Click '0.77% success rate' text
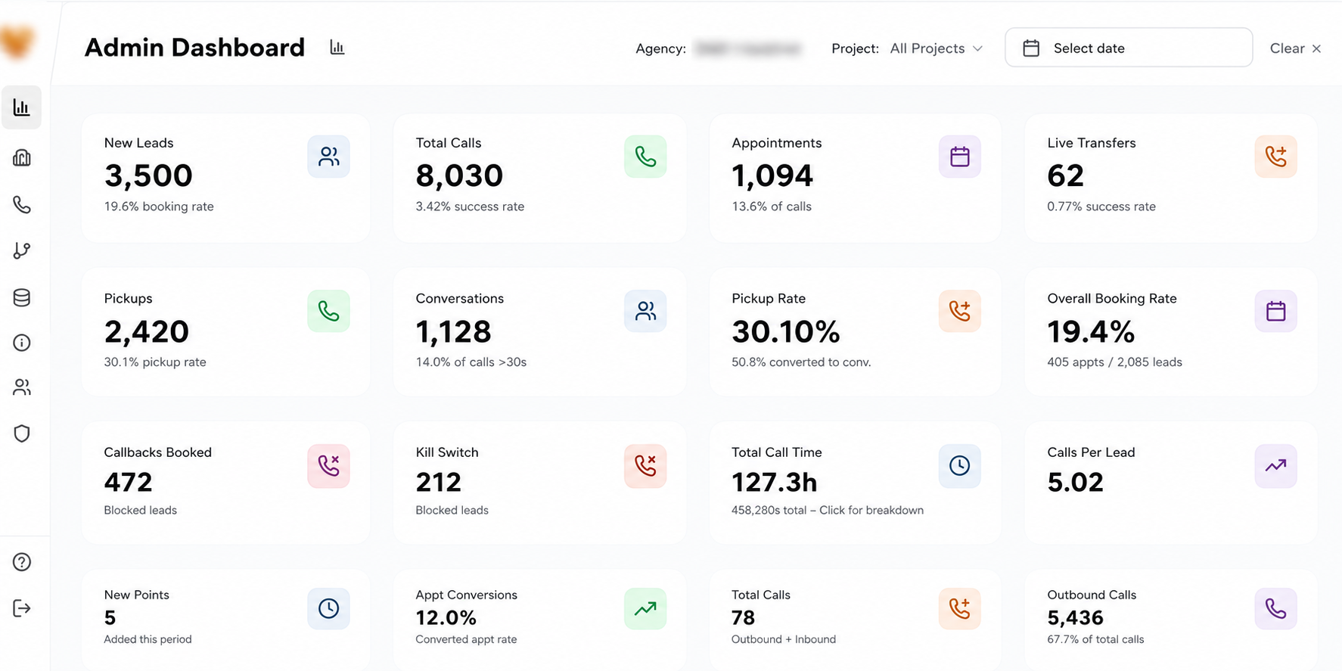This screenshot has width=1342, height=671. tap(1101, 207)
